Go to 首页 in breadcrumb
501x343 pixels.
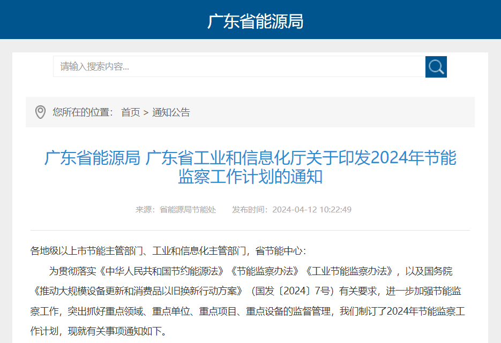click(130, 112)
